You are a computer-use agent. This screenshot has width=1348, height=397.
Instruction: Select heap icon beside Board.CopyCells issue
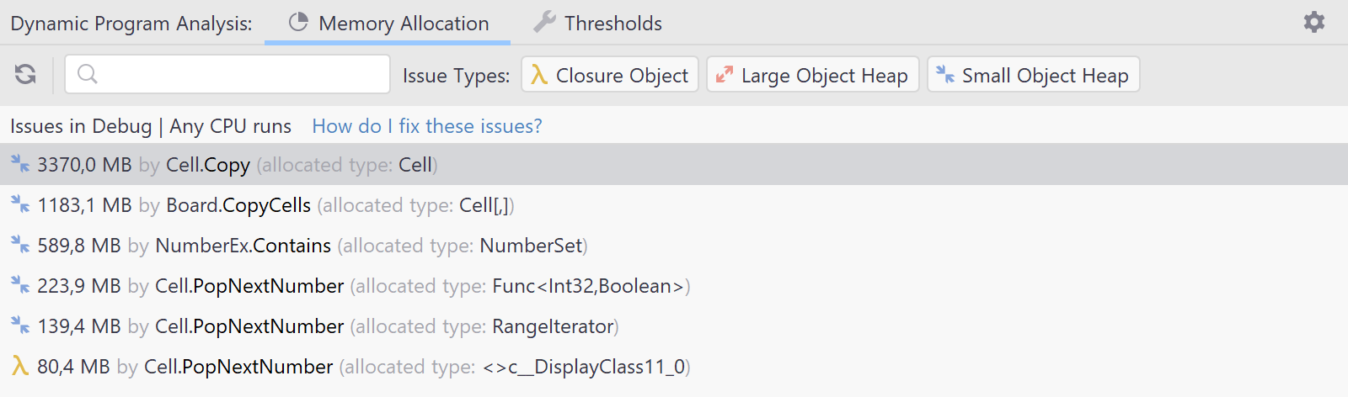point(20,204)
